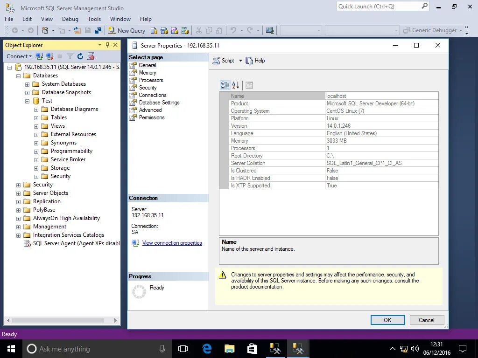This screenshot has width=478, height=358.
Task: Select the Database Settings page
Action: coord(159,103)
